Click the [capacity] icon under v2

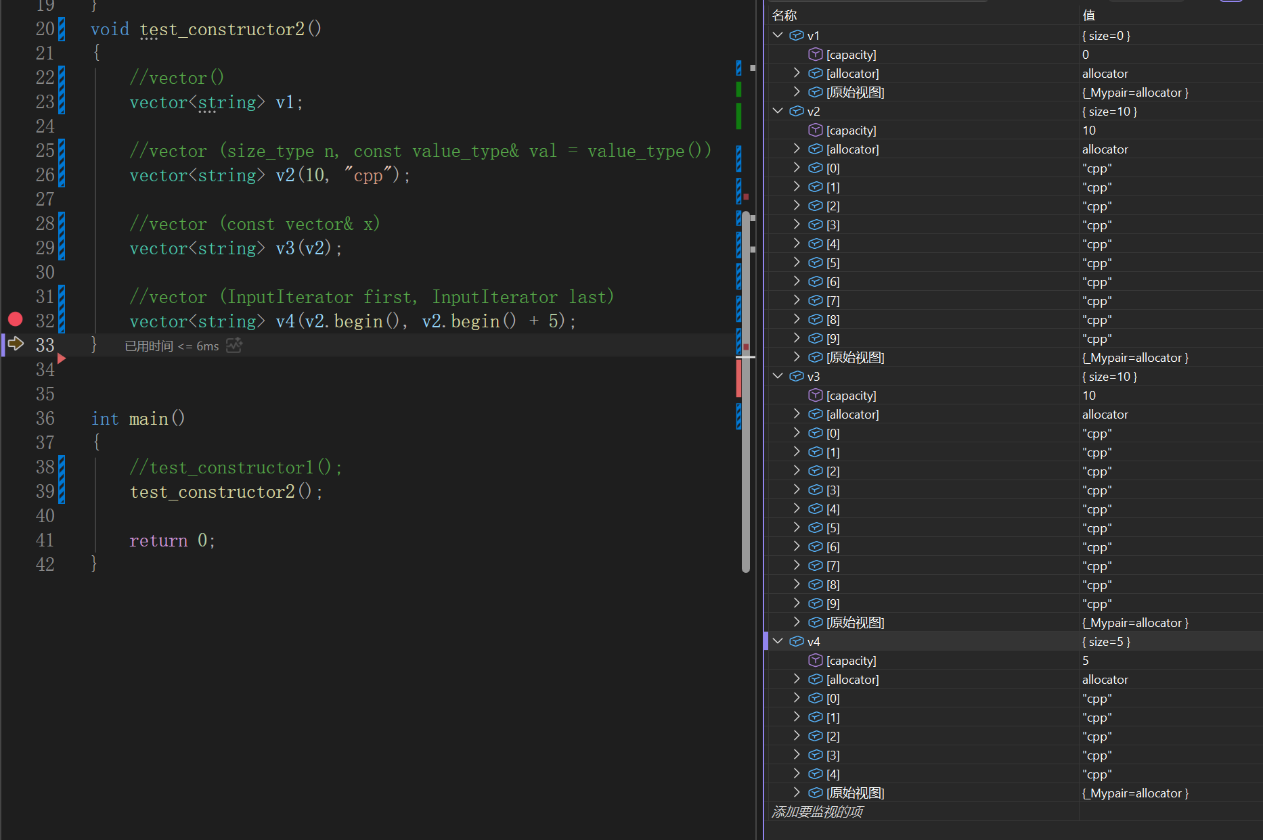(816, 130)
